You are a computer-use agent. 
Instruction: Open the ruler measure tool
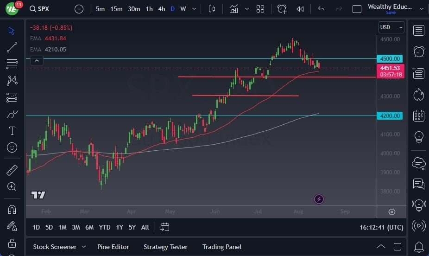(12, 170)
